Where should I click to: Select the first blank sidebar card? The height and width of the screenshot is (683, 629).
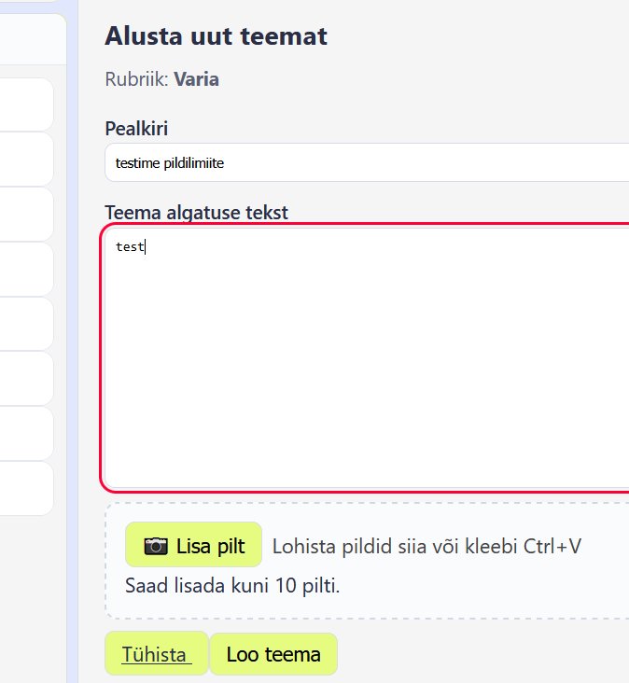click(26, 104)
